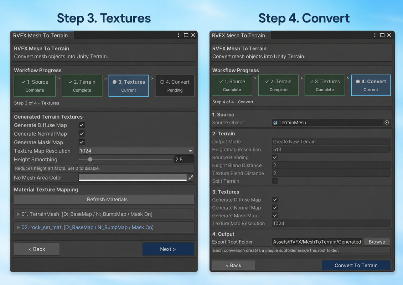Open the Output Mode Create New Terrain field
The image size is (403, 285).
(331, 141)
